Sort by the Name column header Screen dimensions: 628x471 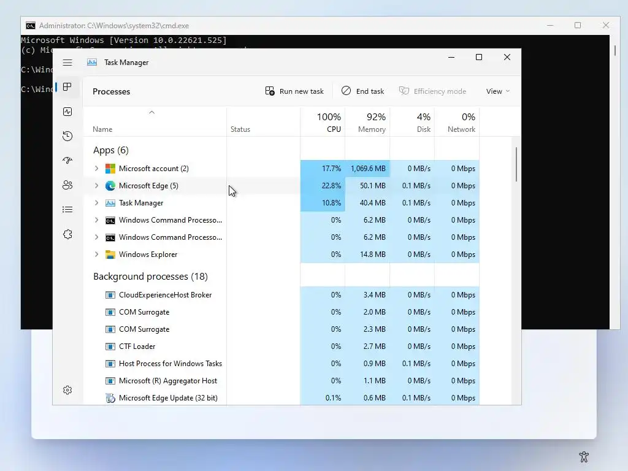[x=102, y=129]
